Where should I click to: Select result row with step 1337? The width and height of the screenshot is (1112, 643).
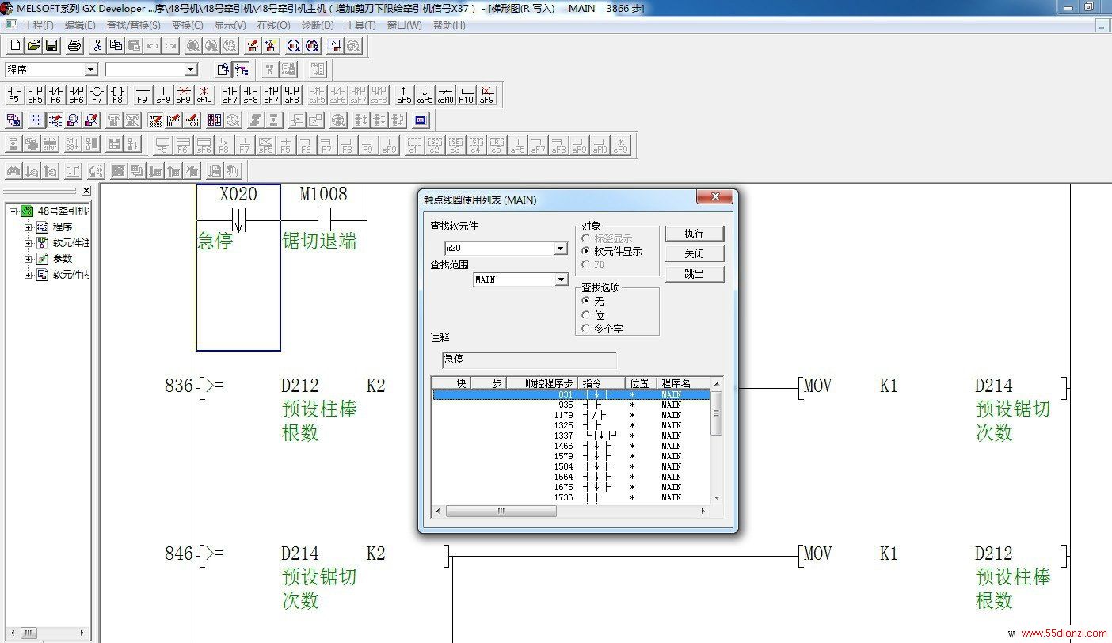click(x=570, y=436)
